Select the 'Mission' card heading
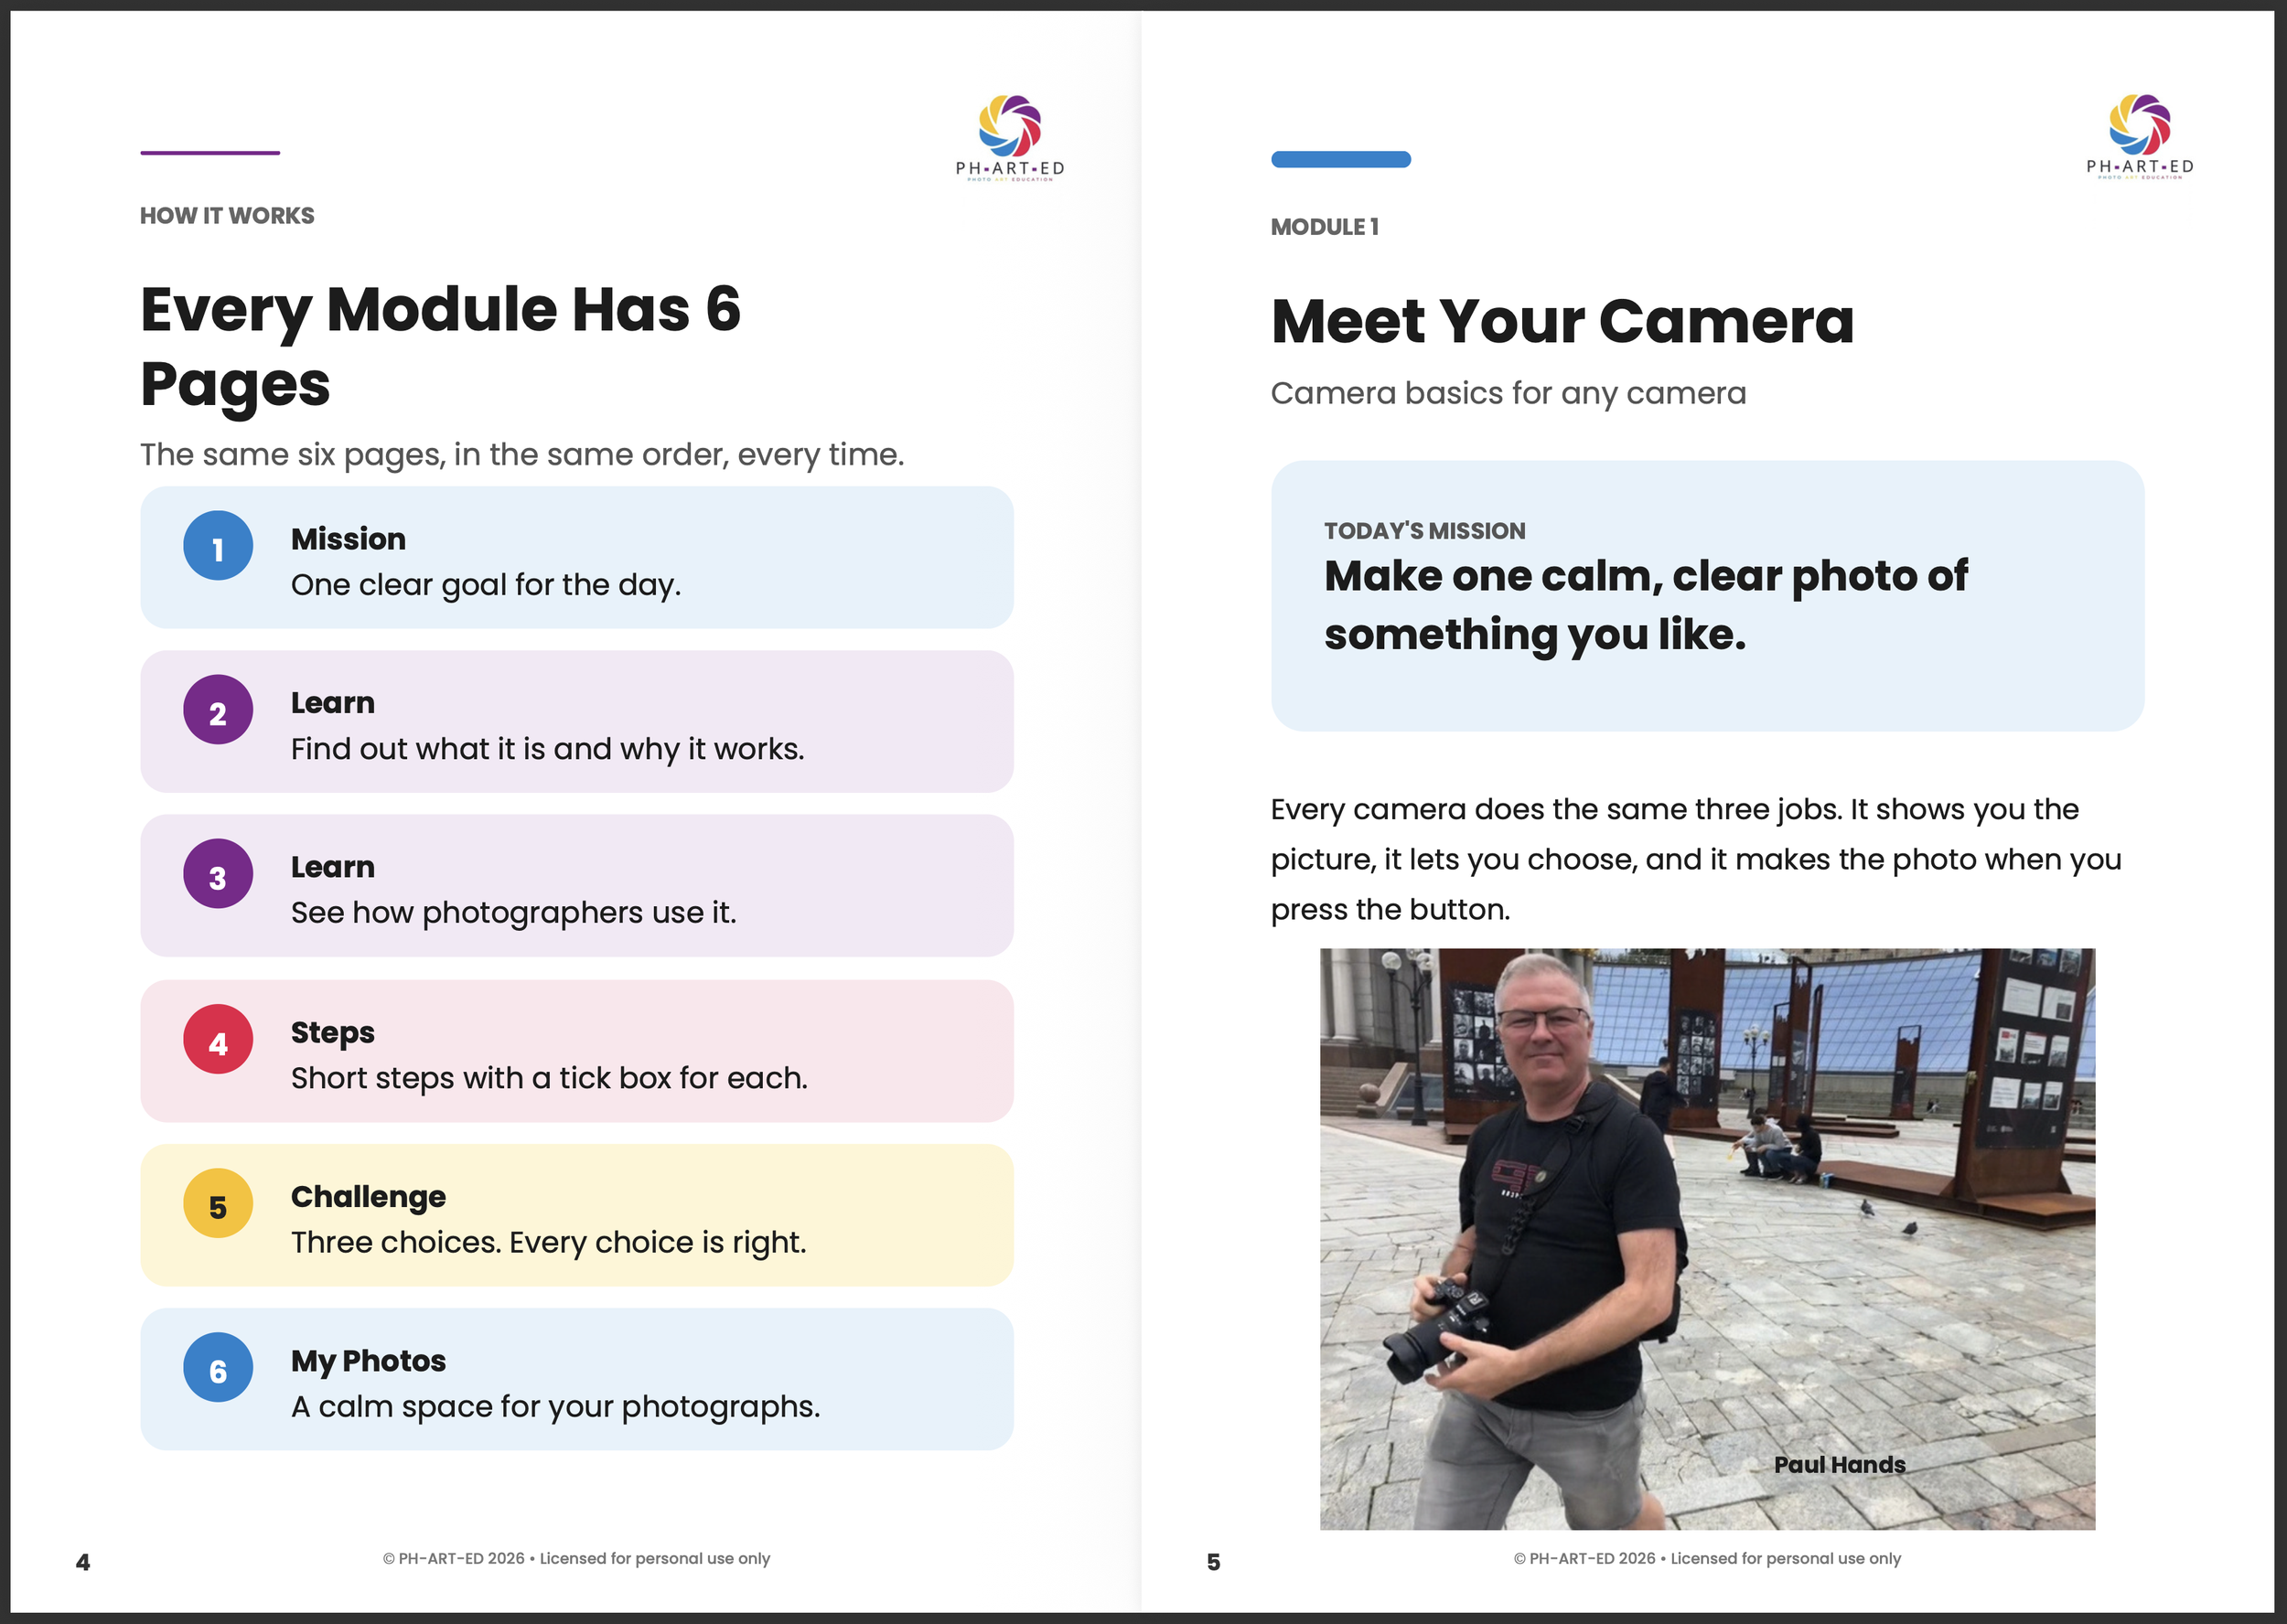Image resolution: width=2287 pixels, height=1624 pixels. point(349,539)
